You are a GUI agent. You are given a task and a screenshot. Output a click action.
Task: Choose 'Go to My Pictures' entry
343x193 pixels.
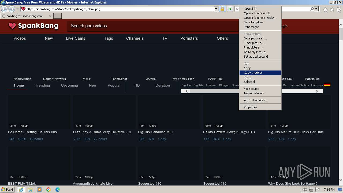(x=260, y=52)
